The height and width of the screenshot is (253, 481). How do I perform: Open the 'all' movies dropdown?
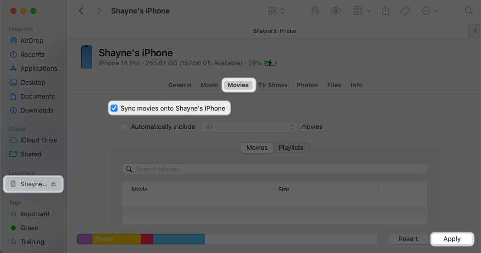pos(249,127)
